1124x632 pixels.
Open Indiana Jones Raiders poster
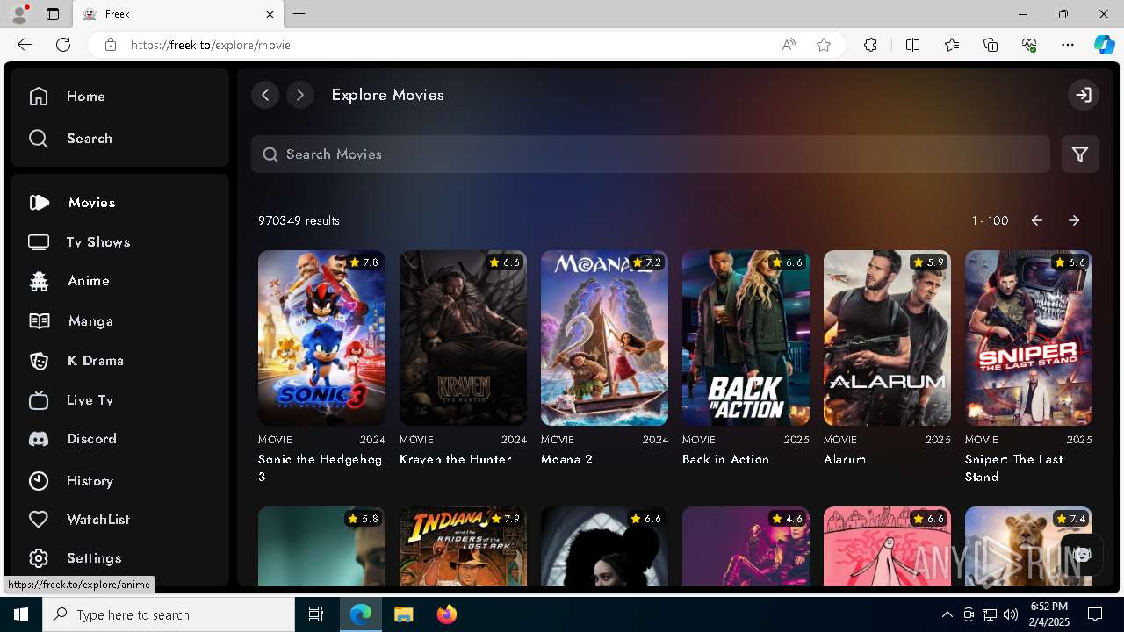pyautogui.click(x=463, y=546)
